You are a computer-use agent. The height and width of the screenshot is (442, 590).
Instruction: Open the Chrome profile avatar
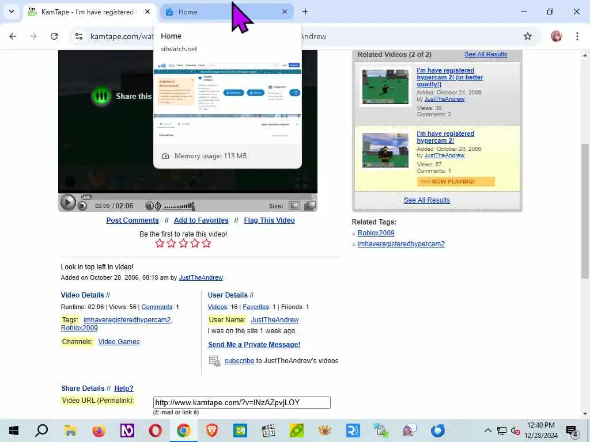(x=556, y=36)
